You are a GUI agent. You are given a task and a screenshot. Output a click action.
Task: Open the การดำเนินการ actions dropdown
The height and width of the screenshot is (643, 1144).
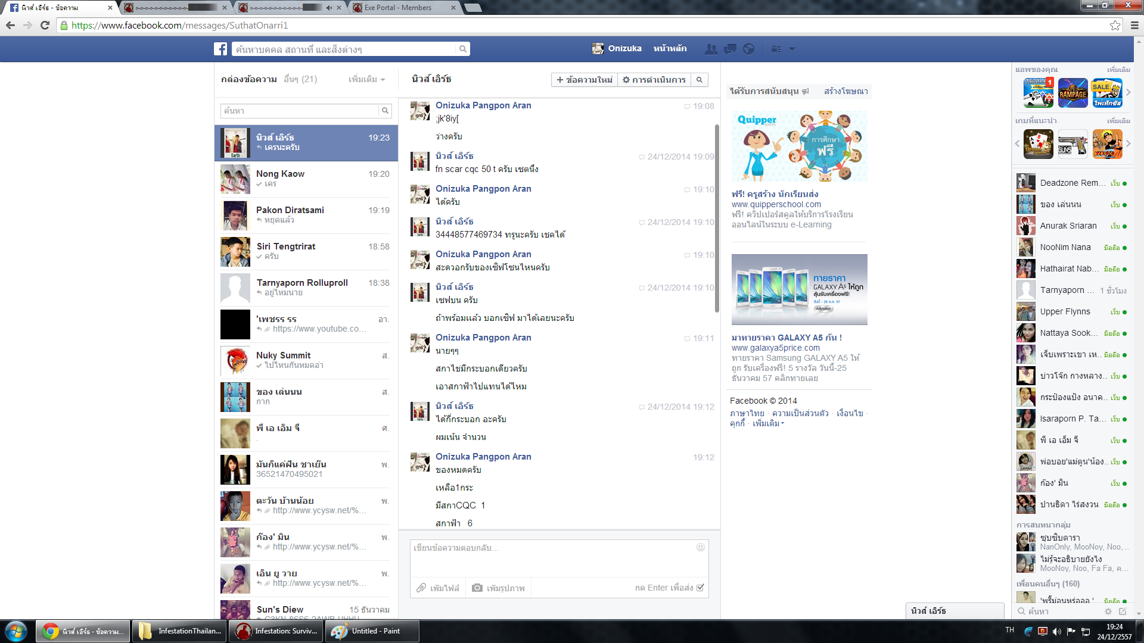(x=654, y=80)
